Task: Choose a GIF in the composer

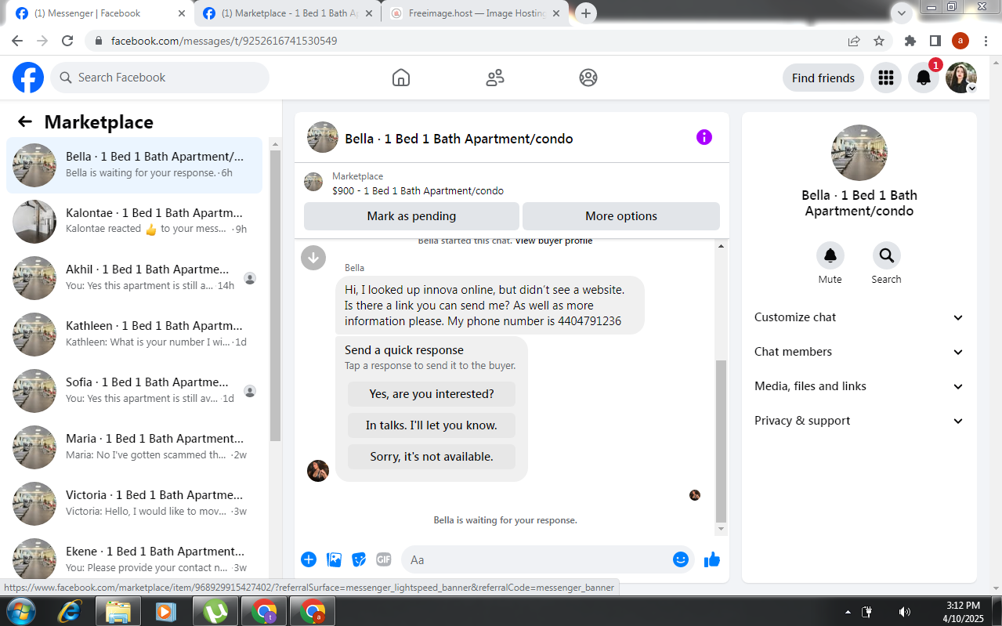Action: pyautogui.click(x=384, y=559)
